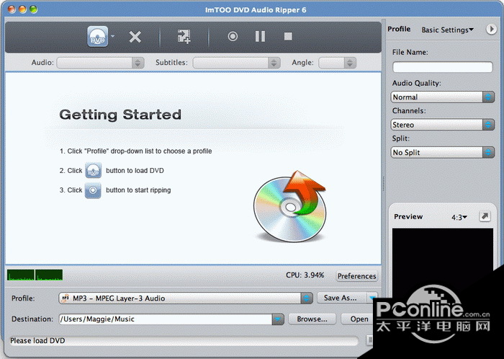Click the green zoom window button
Screen dimensions: 504x359
click(33, 9)
